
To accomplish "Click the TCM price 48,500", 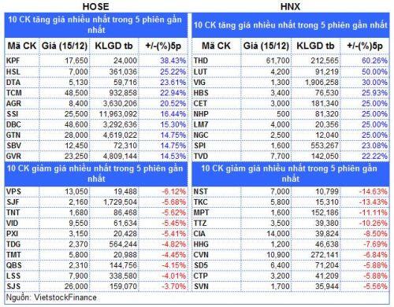I will click(76, 93).
